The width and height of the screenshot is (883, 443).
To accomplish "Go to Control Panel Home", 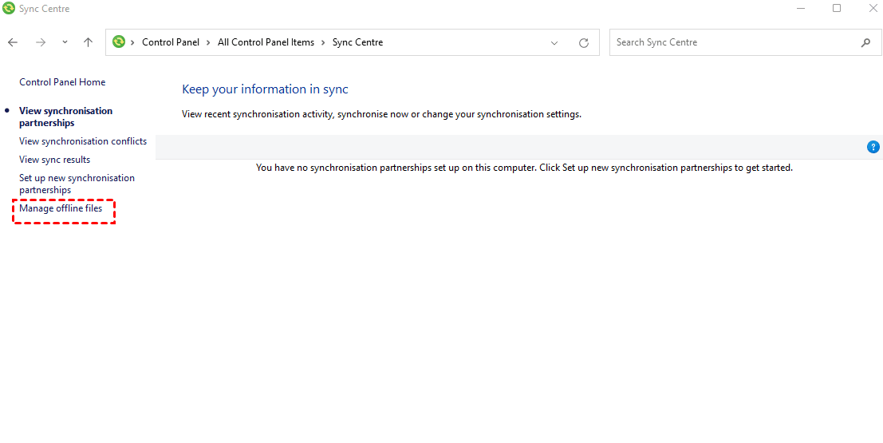I will [62, 82].
